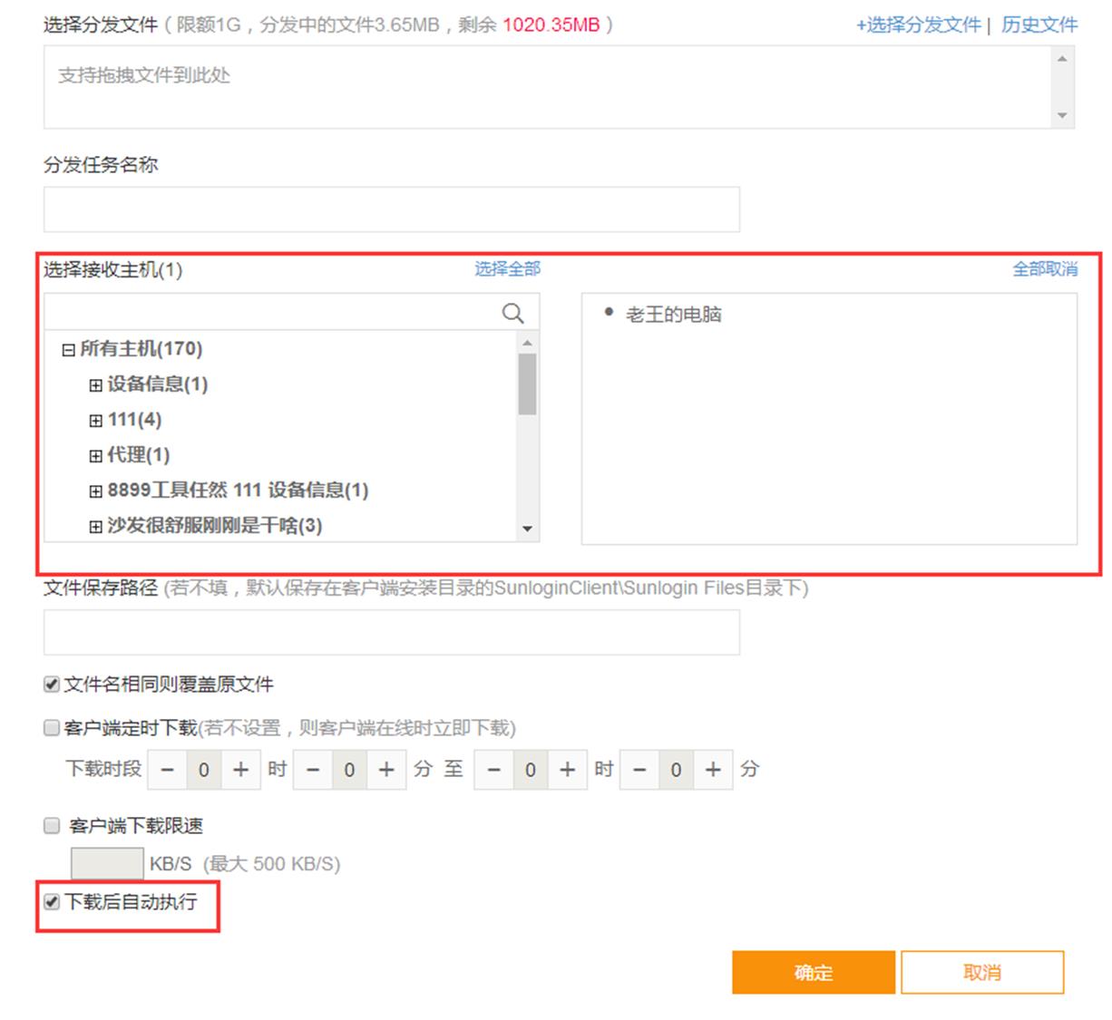1112x1020 pixels.
Task: Expand the 代理(1) group
Action: pyautogui.click(x=95, y=456)
